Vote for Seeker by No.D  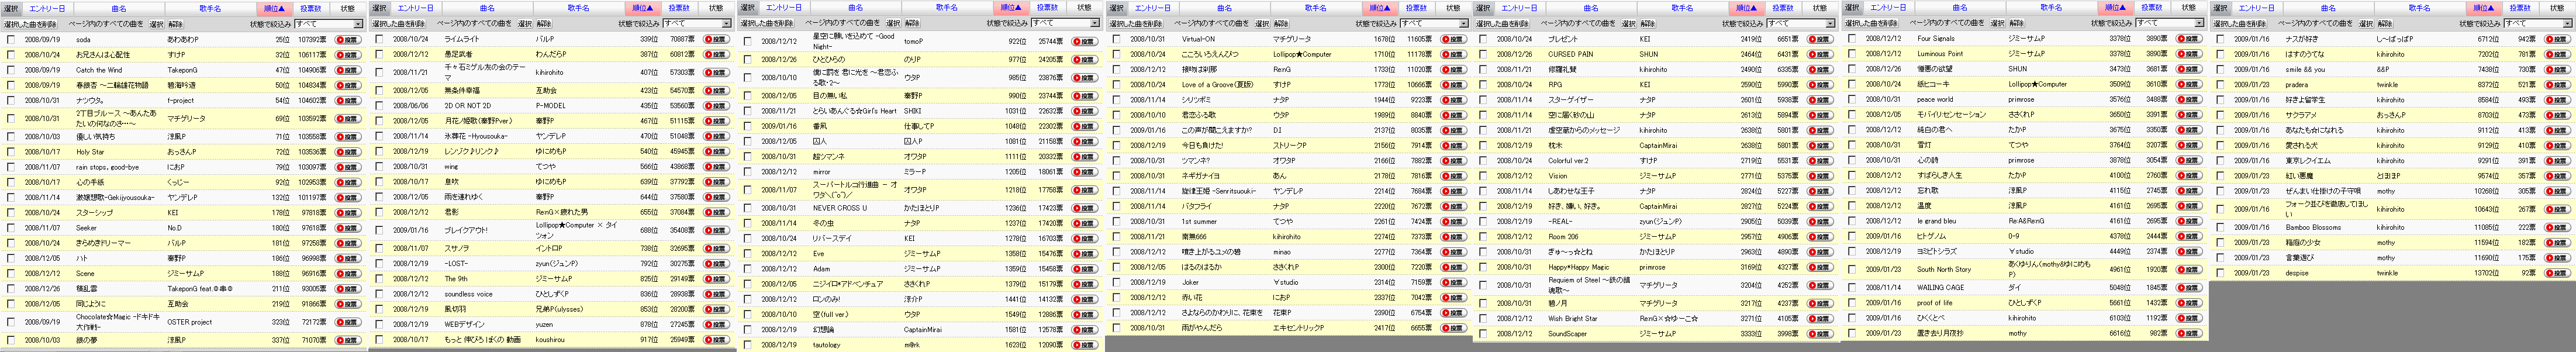(347, 228)
